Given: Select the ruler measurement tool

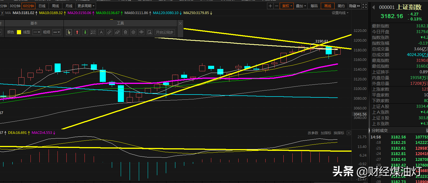Looking at the screenshot, I should (x=109, y=32).
